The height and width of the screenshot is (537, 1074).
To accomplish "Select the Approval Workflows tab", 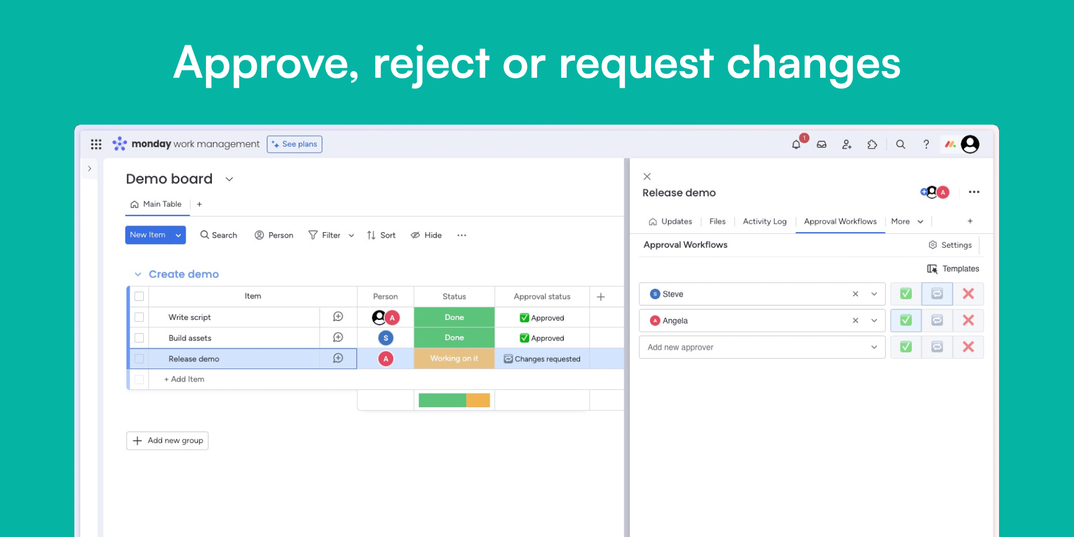I will [840, 221].
